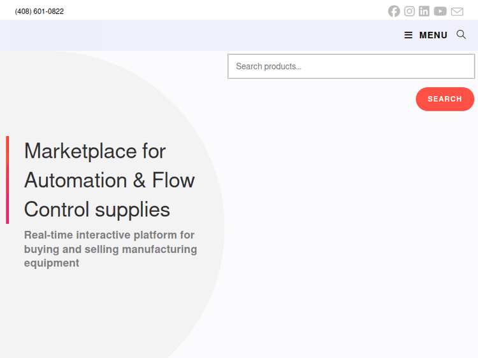Open search via magnifier icon
The width and height of the screenshot is (478, 358).
click(x=461, y=35)
